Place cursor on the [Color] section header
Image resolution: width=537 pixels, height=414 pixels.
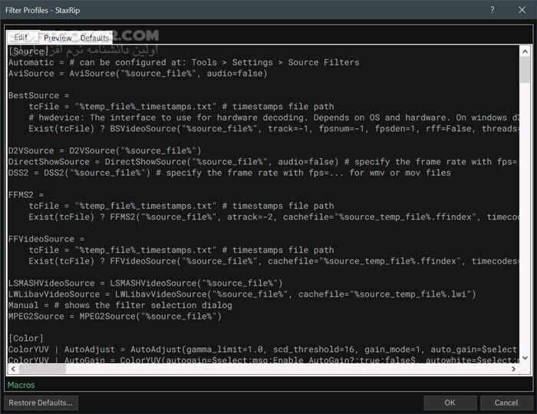(x=26, y=338)
